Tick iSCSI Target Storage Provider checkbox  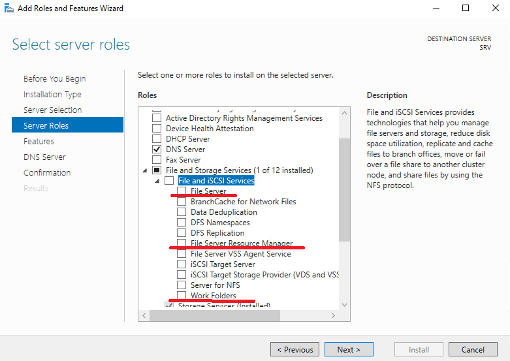click(182, 274)
